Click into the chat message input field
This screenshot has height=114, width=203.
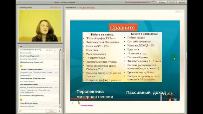point(34,111)
